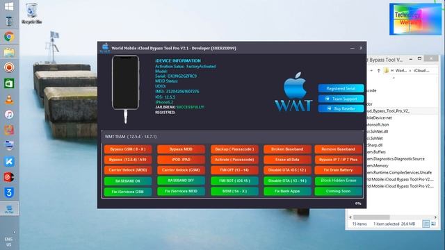Click the iPhone device image
The height and width of the screenshot is (250, 445).
click(x=125, y=83)
